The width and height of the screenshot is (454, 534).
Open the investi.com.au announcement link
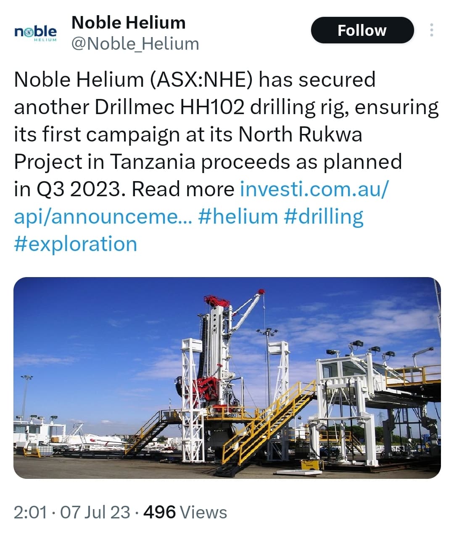pyautogui.click(x=314, y=189)
